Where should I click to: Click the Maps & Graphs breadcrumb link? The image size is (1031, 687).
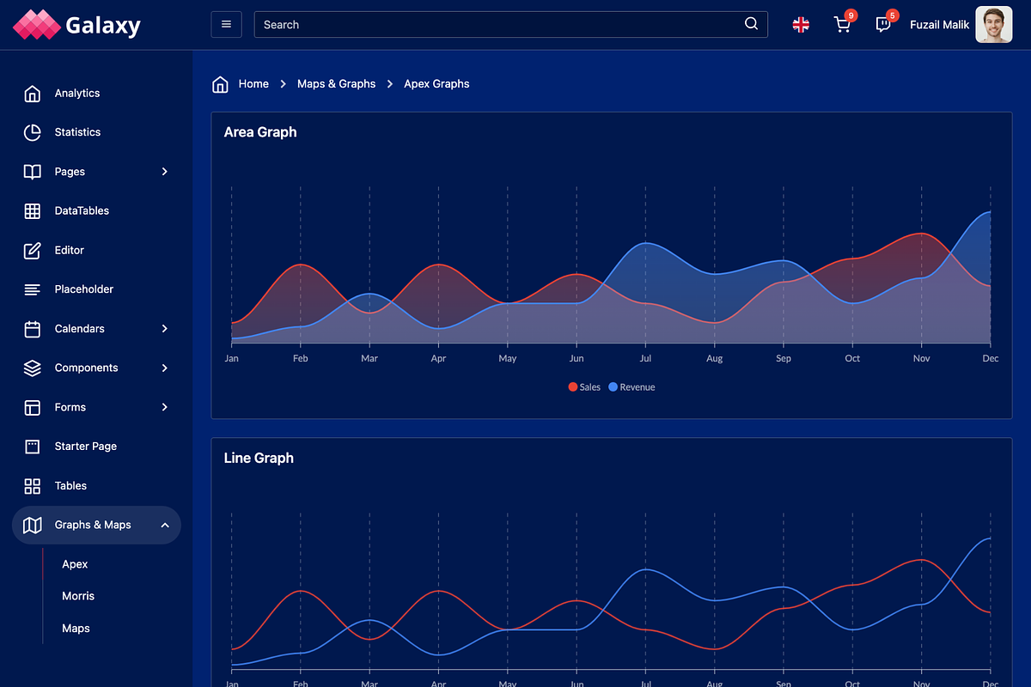pyautogui.click(x=336, y=84)
